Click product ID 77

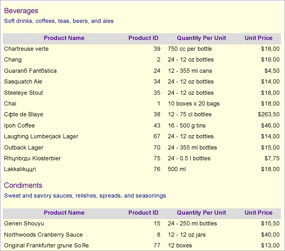click(x=157, y=246)
